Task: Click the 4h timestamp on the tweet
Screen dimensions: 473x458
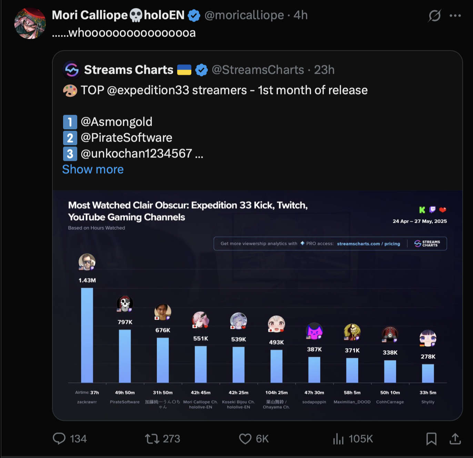Action: [301, 15]
